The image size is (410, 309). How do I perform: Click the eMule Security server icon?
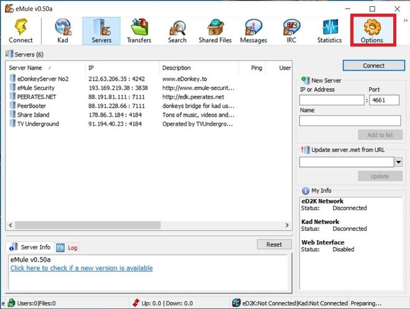[x=12, y=87]
